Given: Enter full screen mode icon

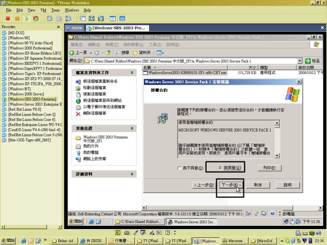Looking at the screenshot, I should 101,18.
